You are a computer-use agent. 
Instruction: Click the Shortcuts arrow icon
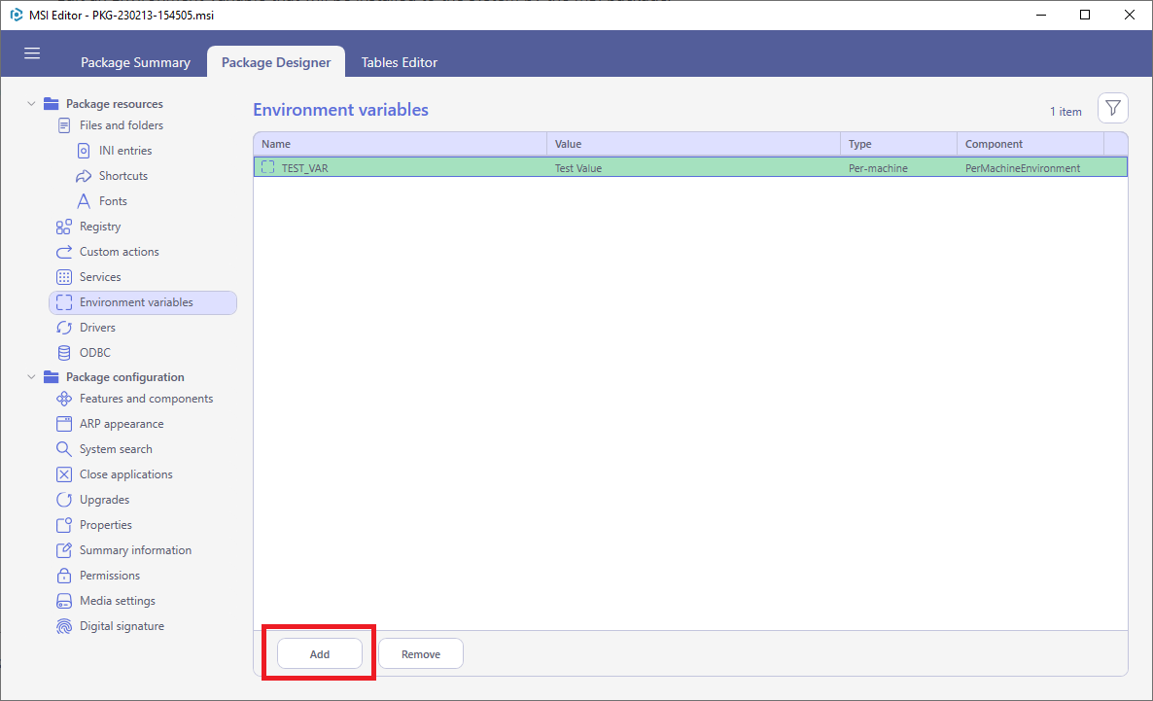point(83,176)
